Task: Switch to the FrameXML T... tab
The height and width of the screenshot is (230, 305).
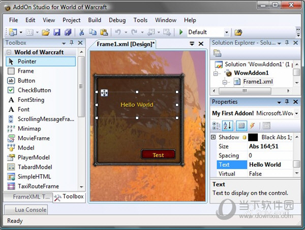Action: [28, 197]
